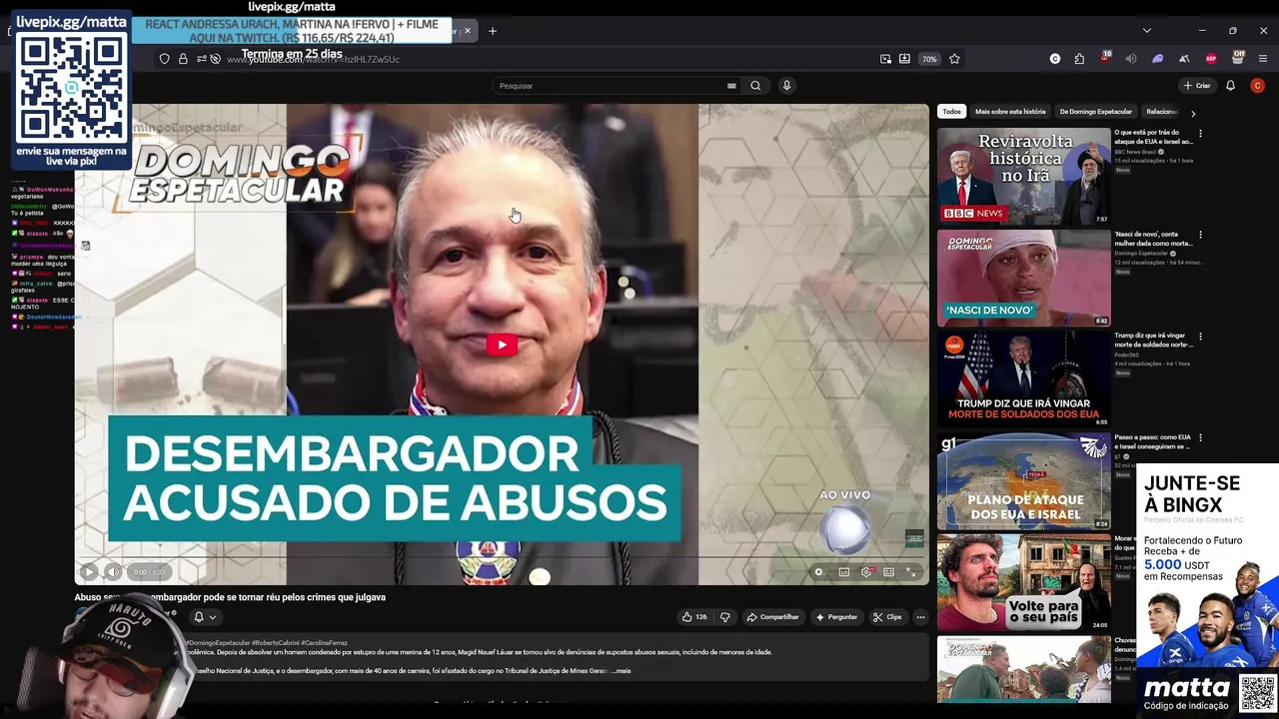Viewport: 1279px width, 719px height.
Task: Open the player settings gear
Action: 866,572
